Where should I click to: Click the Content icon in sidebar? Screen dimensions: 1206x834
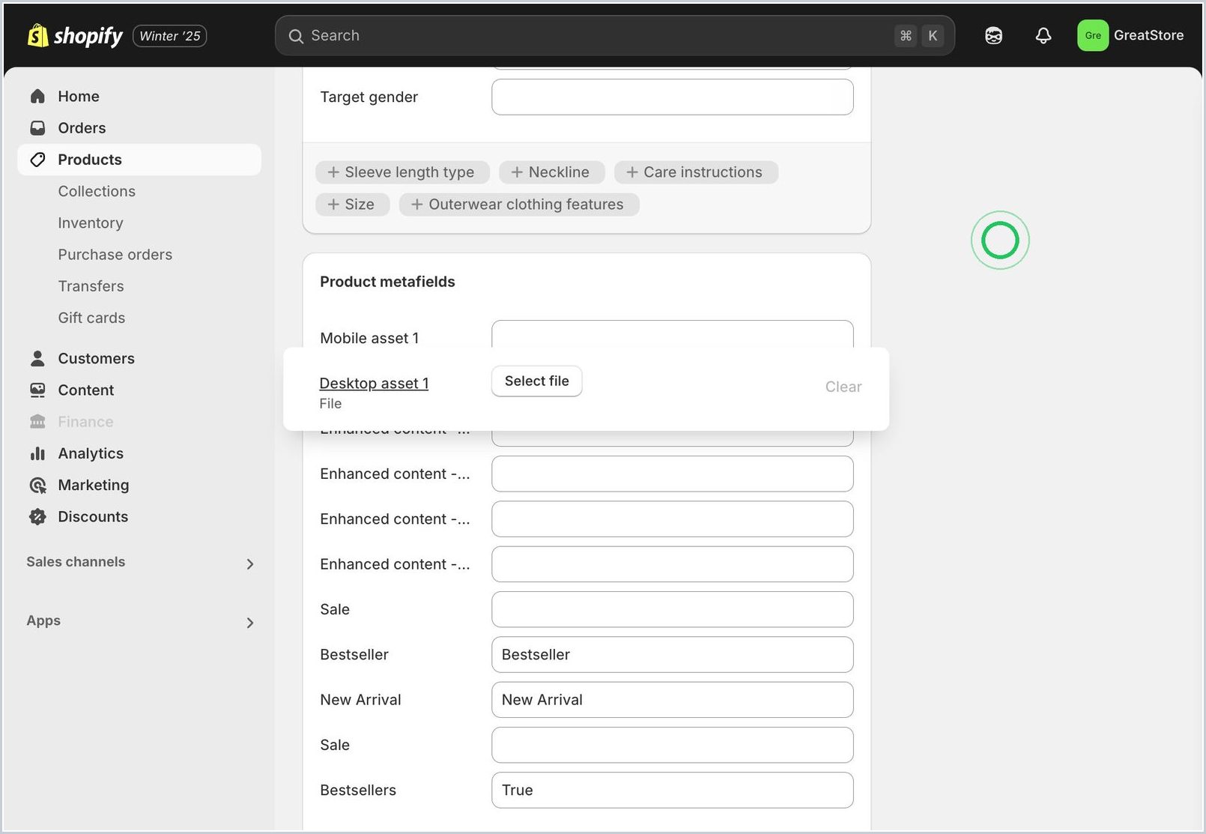click(37, 390)
